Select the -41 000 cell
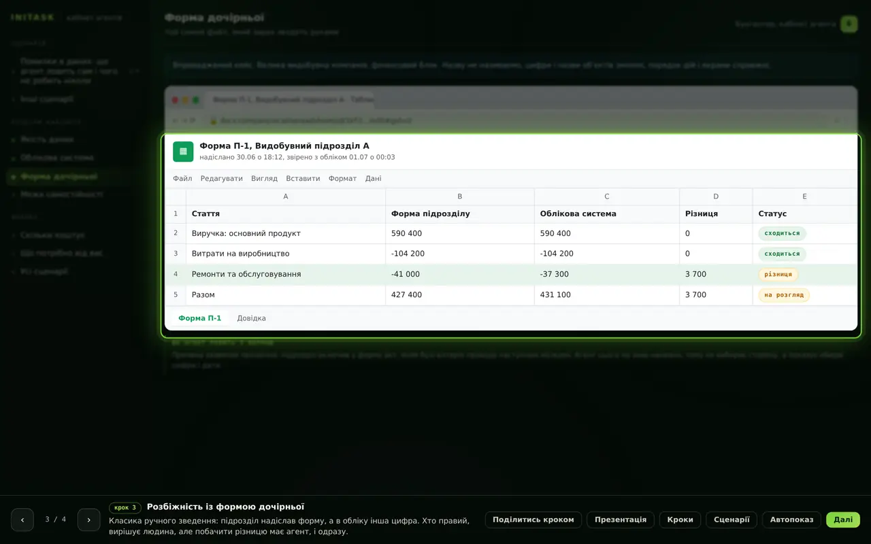This screenshot has height=544, width=871. (x=460, y=274)
